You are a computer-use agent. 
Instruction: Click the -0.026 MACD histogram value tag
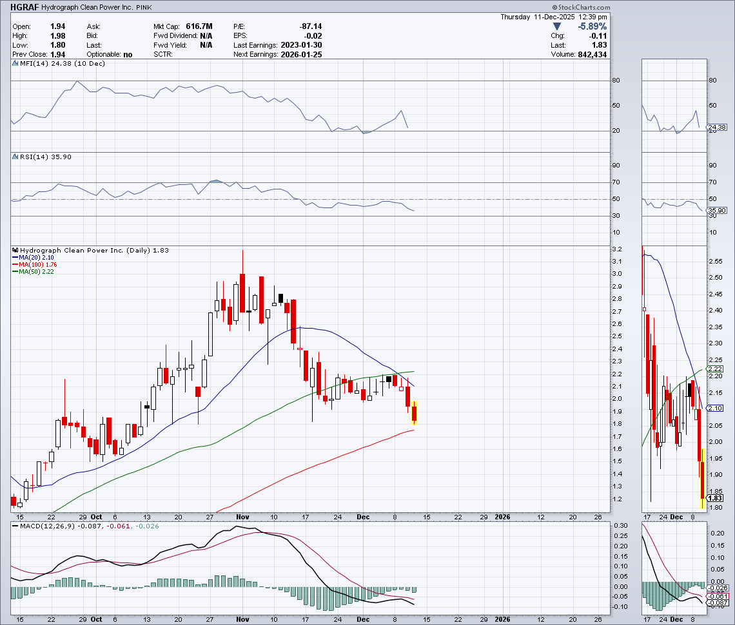point(718,588)
